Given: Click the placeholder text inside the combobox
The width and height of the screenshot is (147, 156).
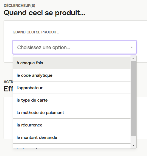Looking at the screenshot, I should [44, 47].
